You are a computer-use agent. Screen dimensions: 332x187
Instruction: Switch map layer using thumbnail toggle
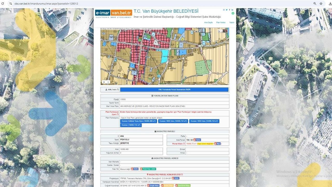[x=223, y=31]
